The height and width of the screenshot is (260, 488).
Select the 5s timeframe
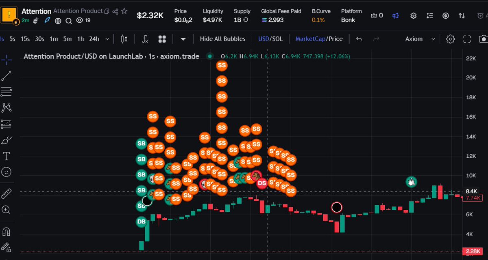[x=13, y=39]
